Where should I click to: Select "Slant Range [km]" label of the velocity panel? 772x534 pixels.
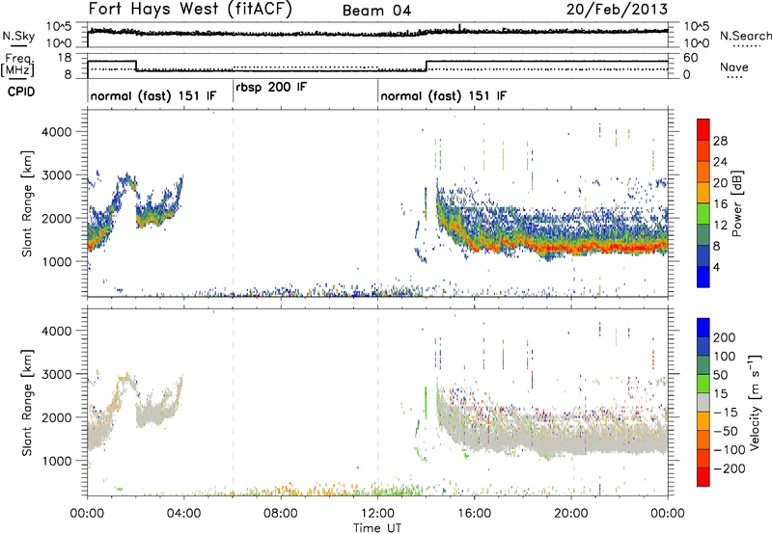[x=28, y=403]
